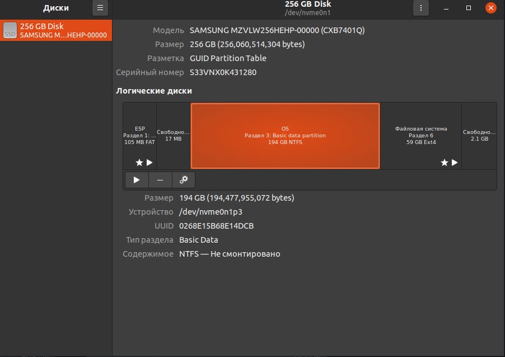505x357 pixels.
Task: Minimize the Disks window
Action: click(446, 8)
